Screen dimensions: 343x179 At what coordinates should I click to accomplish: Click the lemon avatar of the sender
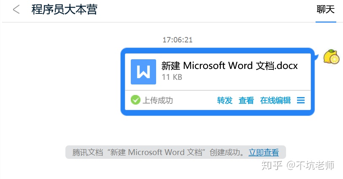(332, 57)
